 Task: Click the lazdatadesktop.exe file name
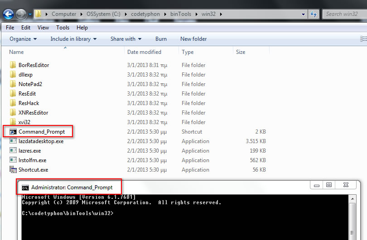[41, 141]
